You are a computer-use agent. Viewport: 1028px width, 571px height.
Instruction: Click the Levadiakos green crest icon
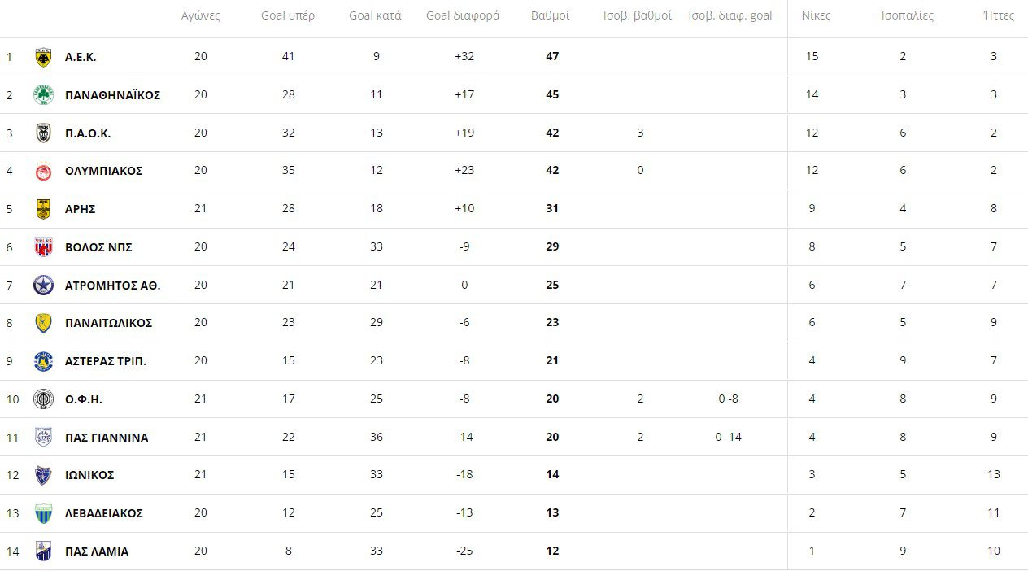click(43, 513)
